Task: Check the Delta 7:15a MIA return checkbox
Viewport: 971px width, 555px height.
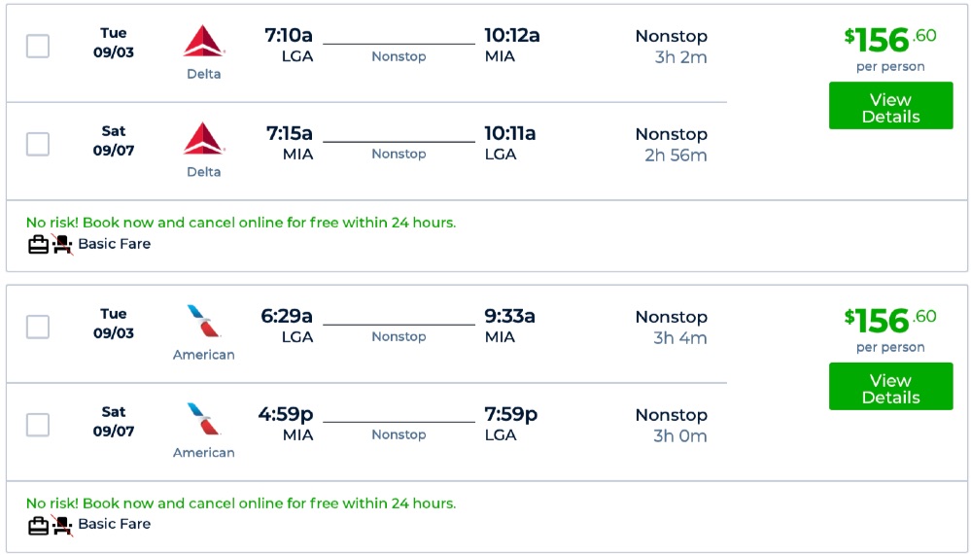Action: tap(38, 144)
